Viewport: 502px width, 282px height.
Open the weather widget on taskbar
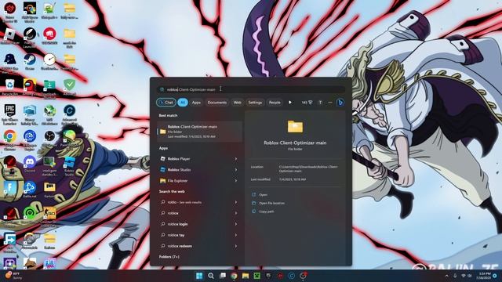coord(14,276)
